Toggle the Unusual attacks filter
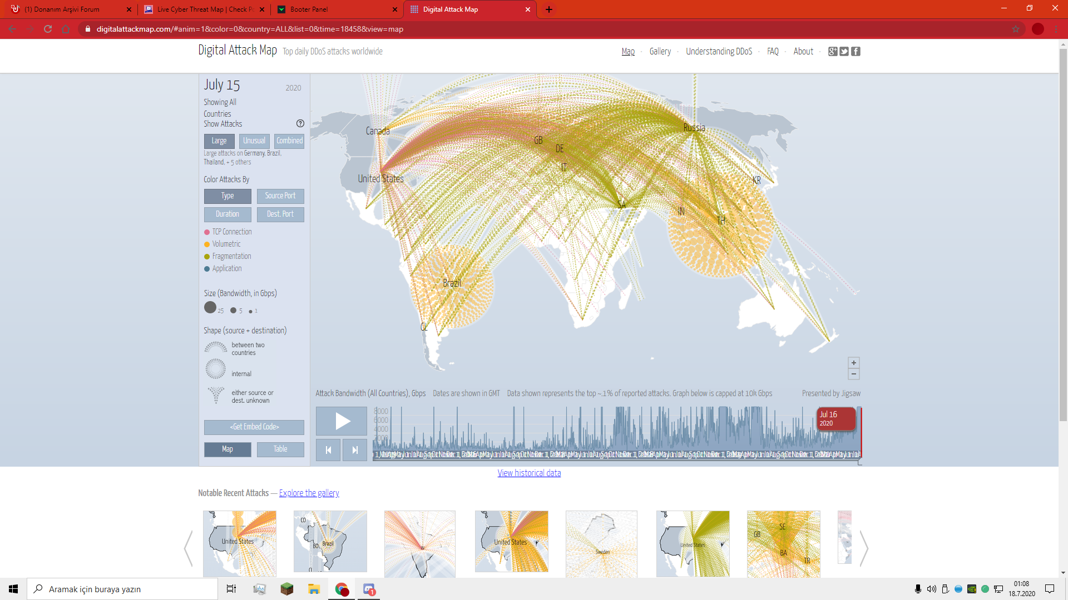Viewport: 1068px width, 600px height. pos(254,141)
